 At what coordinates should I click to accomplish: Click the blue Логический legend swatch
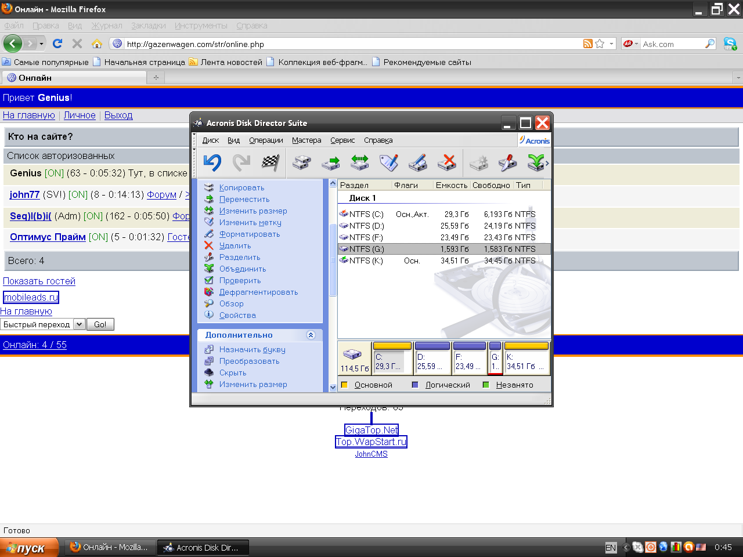click(415, 385)
